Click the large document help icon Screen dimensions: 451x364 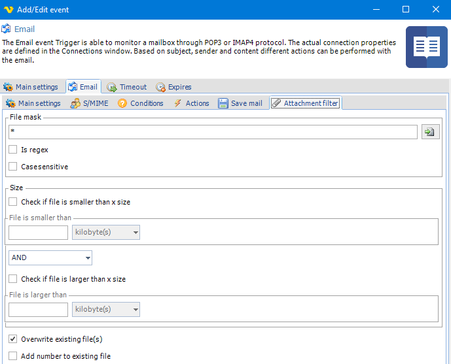(x=426, y=47)
